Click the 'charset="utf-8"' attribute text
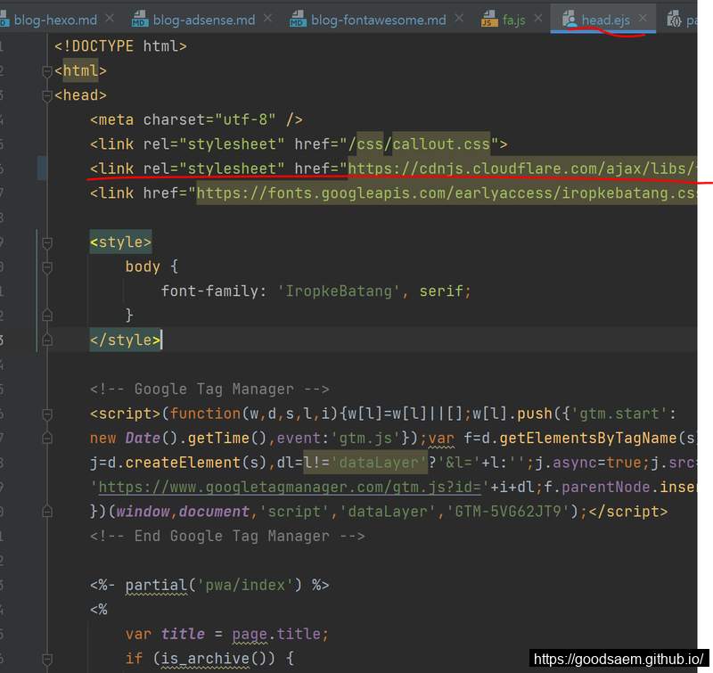713x673 pixels. coord(209,120)
